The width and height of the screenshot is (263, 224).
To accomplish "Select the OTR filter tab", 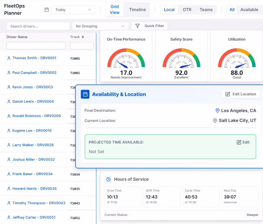I will [187, 10].
